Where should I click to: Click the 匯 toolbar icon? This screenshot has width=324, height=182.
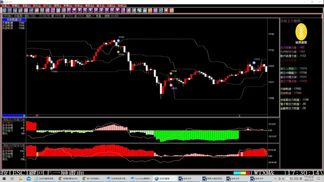coord(58,10)
